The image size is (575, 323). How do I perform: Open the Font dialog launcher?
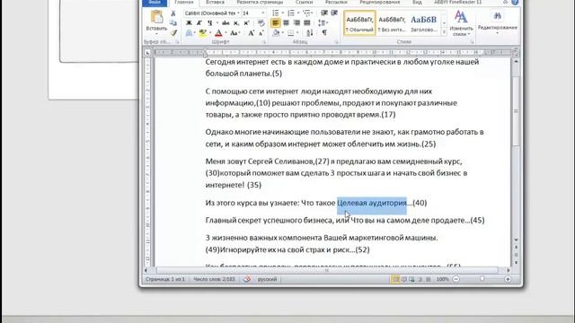pos(263,42)
